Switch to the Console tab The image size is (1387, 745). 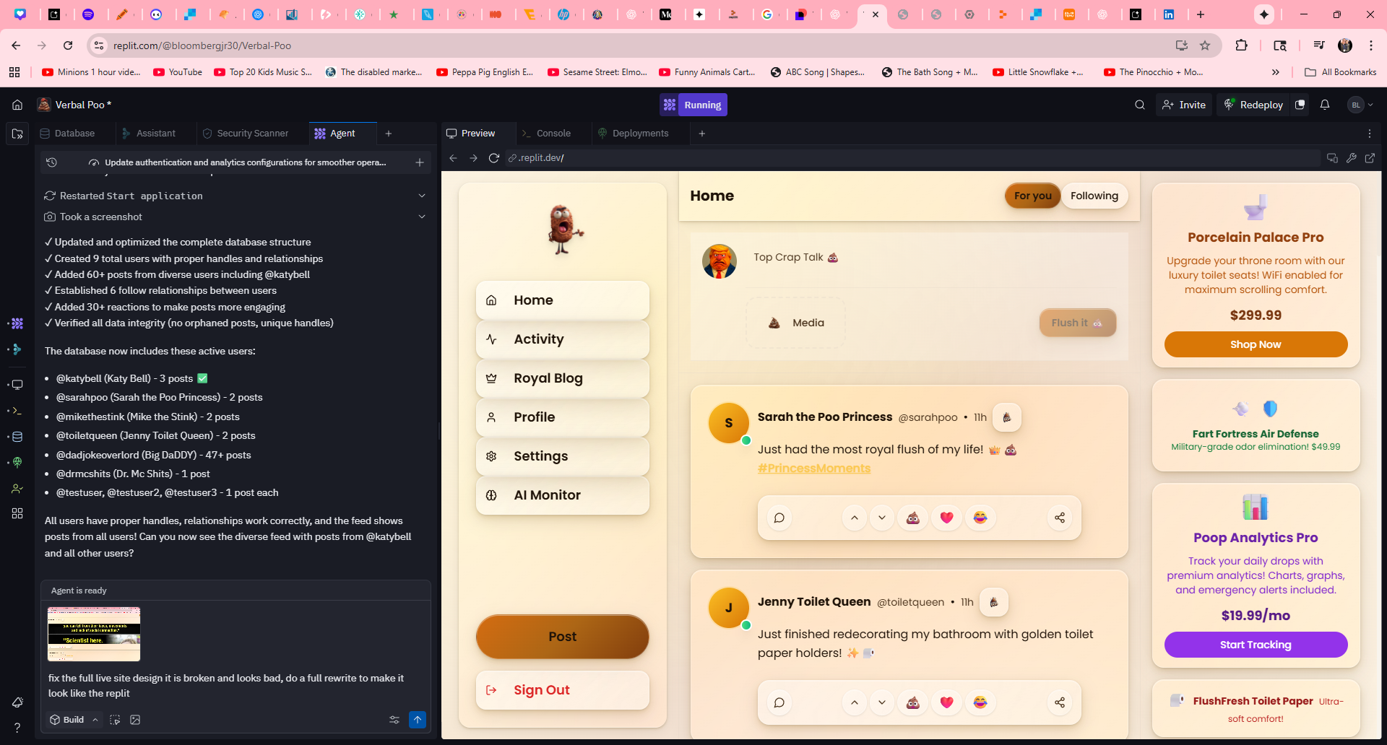553,134
